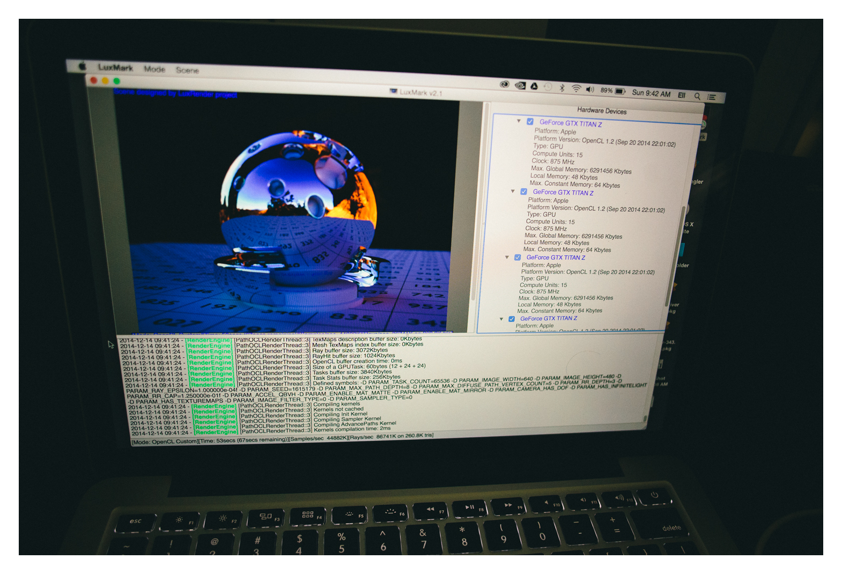The width and height of the screenshot is (842, 574).
Task: Select the topmost GeForce GTX TITAN Z label
Action: coord(571,123)
